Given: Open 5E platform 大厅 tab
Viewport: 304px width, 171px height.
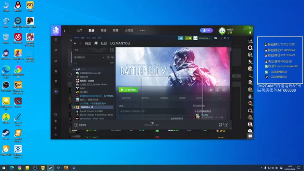Looking at the screenshot, I should click(x=79, y=30).
